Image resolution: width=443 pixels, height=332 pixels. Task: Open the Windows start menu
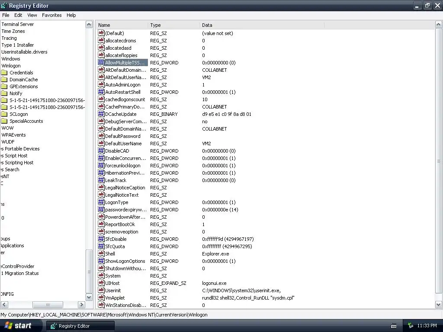21,326
